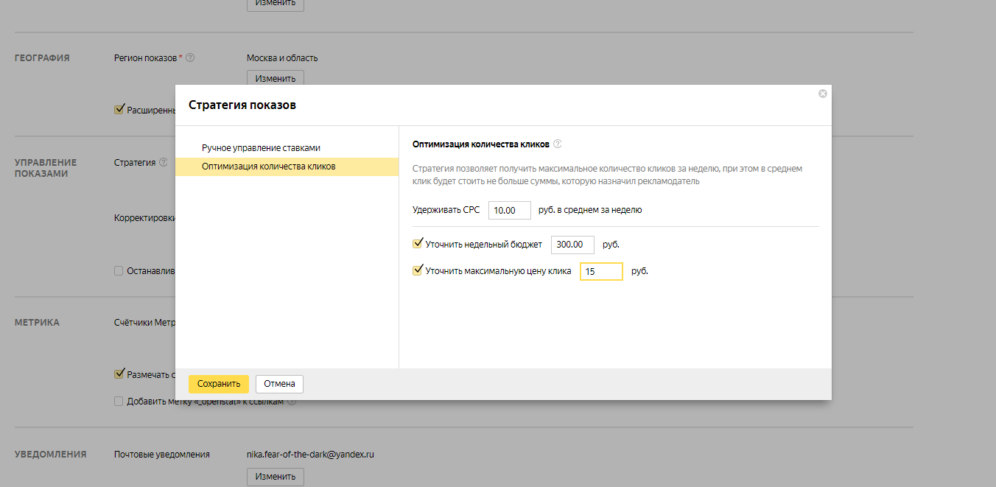Click the maximum click price field
Viewport: 996px width, 487px height.
point(601,272)
